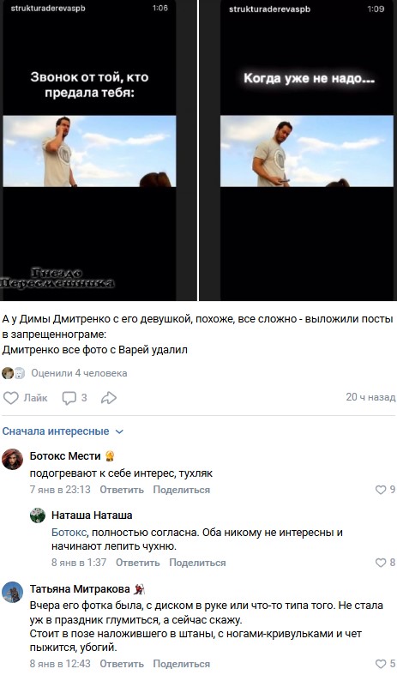
Task: Reply to Ботокс Мести's comment
Action: pos(122,490)
